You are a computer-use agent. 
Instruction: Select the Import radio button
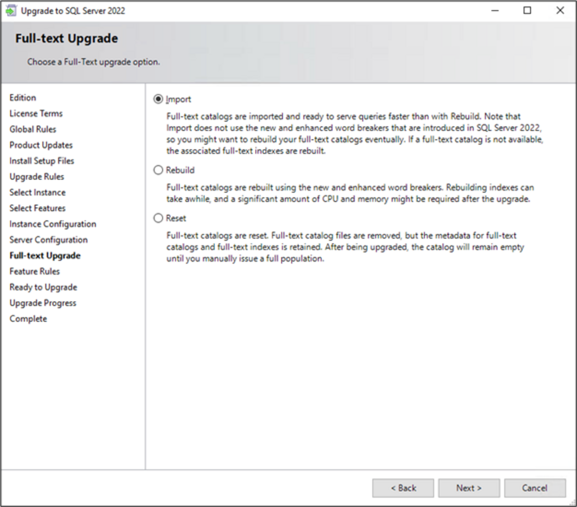pos(158,99)
